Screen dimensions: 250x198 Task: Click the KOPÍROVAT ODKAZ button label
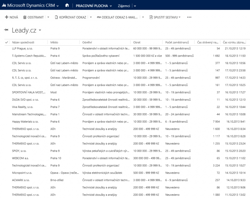coord(73,17)
